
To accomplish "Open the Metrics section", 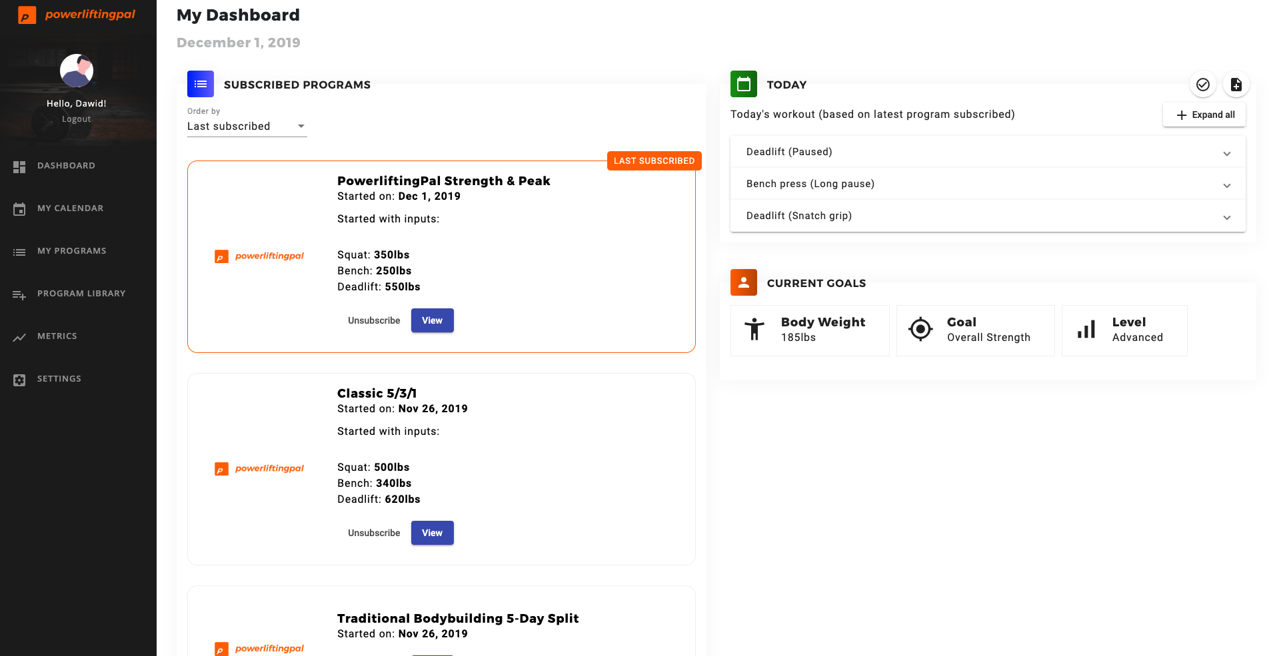I will click(57, 336).
